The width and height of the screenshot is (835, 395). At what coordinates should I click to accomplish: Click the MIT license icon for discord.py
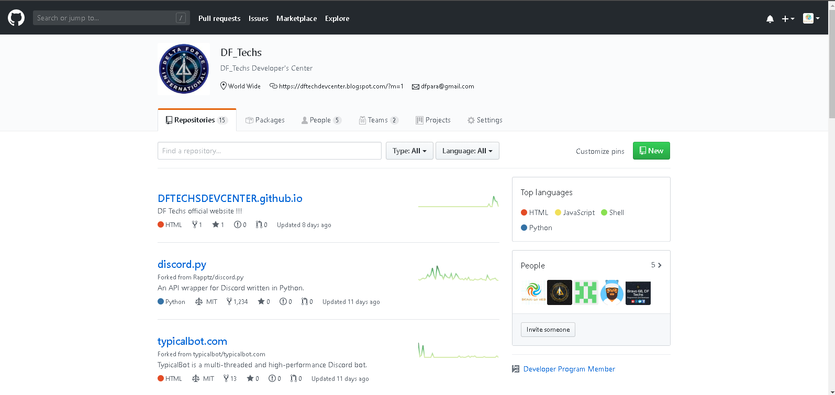coord(199,301)
